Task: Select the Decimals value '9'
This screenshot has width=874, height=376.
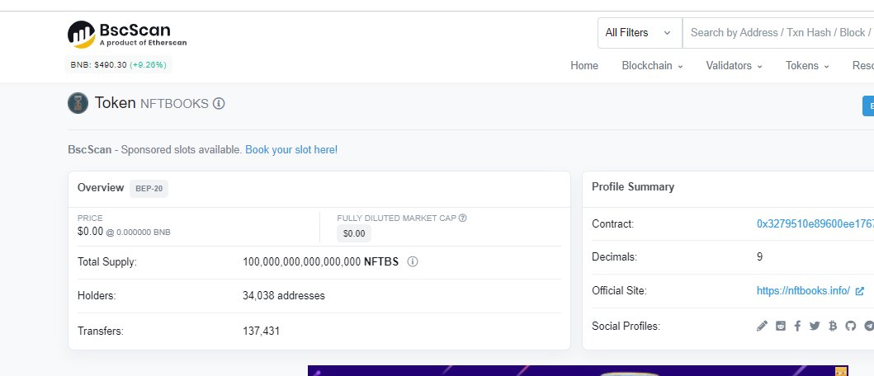Action: click(x=760, y=257)
